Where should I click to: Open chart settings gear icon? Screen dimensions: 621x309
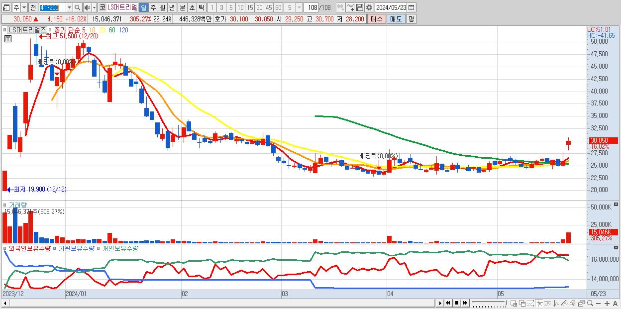coord(369,7)
